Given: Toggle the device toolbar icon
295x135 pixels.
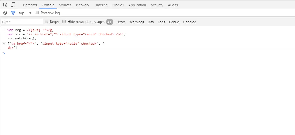Looking at the screenshot, I should pyautogui.click(x=13, y=5).
